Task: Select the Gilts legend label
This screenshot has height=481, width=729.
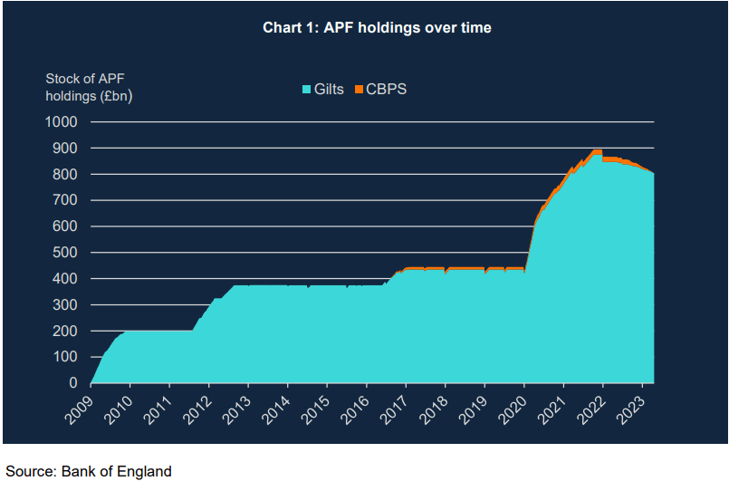Action: 329,90
